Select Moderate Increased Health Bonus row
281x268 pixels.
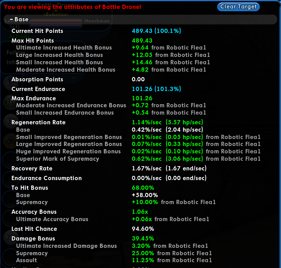111,70
